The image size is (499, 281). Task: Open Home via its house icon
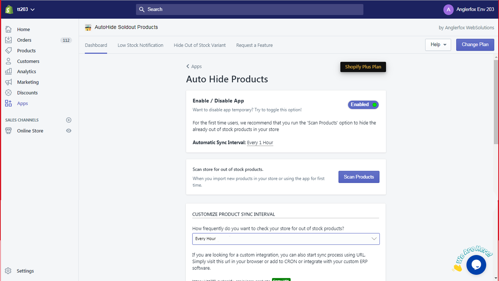coord(8,29)
